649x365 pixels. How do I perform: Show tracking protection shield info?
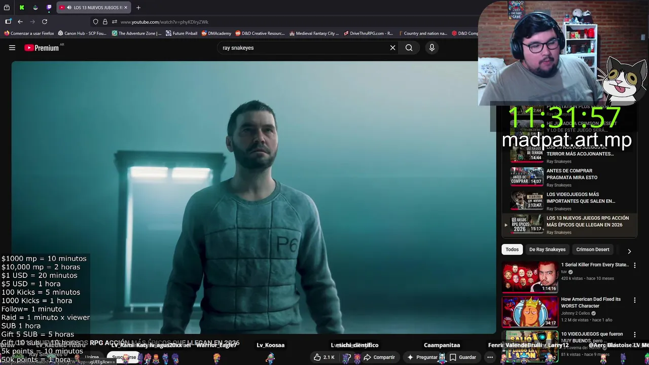coord(95,22)
